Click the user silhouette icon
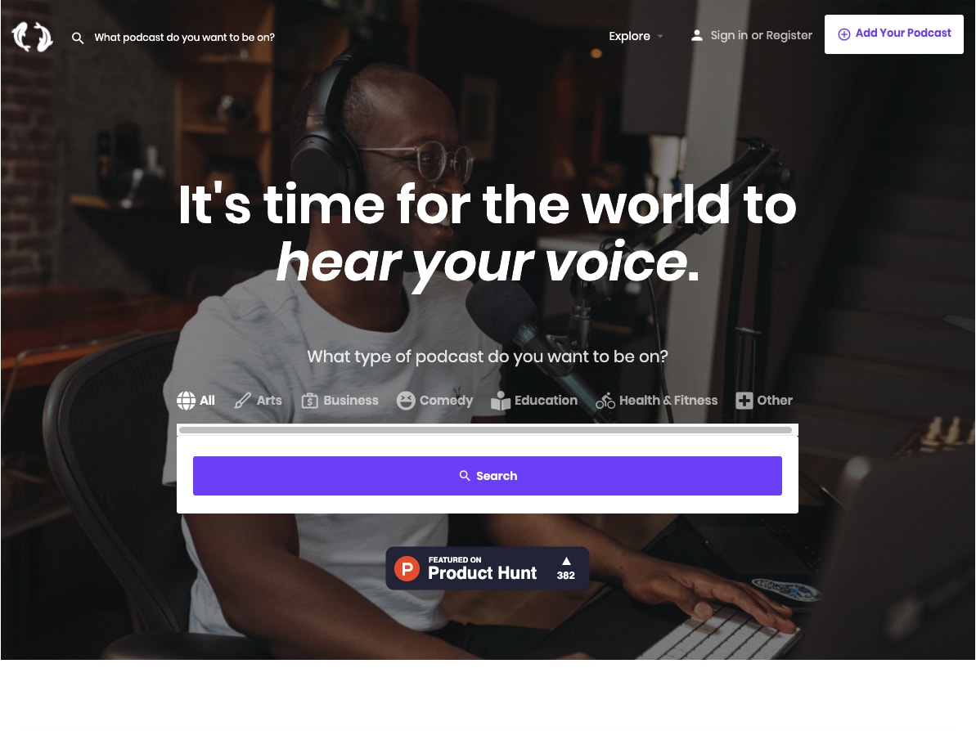This screenshot has height=731, width=976. pos(697,35)
